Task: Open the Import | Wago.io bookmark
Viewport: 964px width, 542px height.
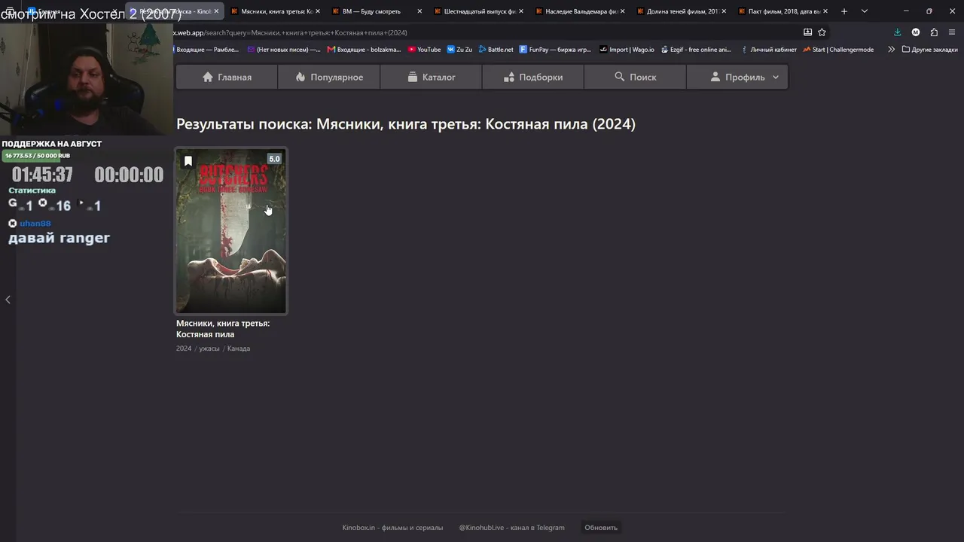Action: coord(627,50)
